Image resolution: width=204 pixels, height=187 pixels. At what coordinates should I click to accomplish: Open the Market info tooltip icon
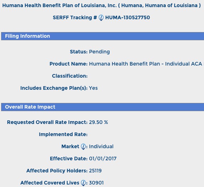pyautogui.click(x=83, y=147)
